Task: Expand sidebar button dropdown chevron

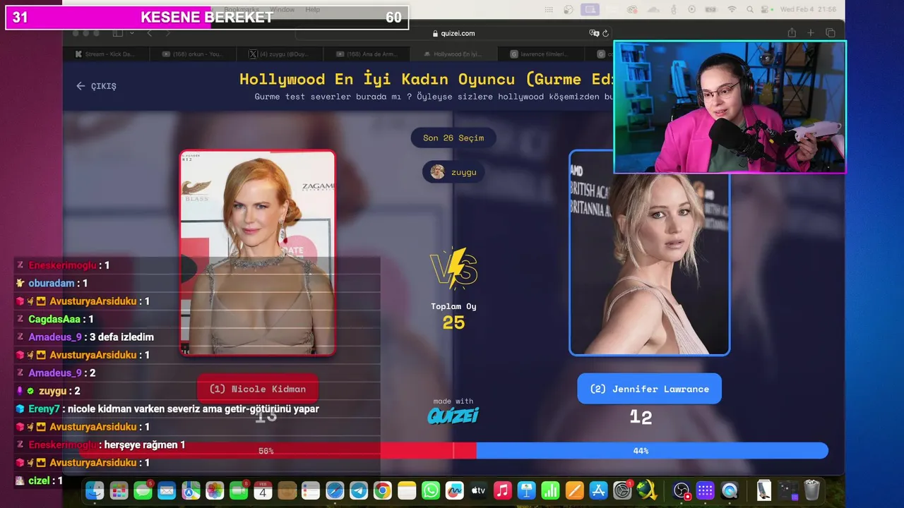Action: tap(131, 33)
